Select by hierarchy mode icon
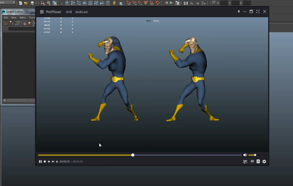The image size is (293, 186). point(43,3)
